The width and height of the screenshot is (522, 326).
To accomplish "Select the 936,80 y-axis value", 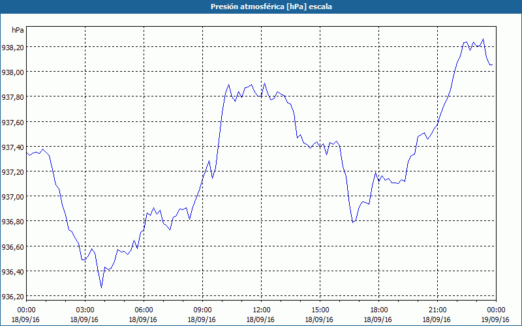I will (12, 222).
